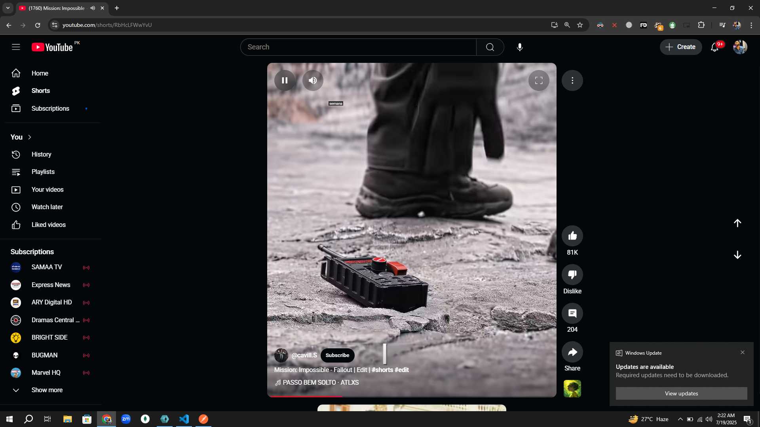Open the tab search dropdown arrow
The image size is (760, 427).
[8, 8]
